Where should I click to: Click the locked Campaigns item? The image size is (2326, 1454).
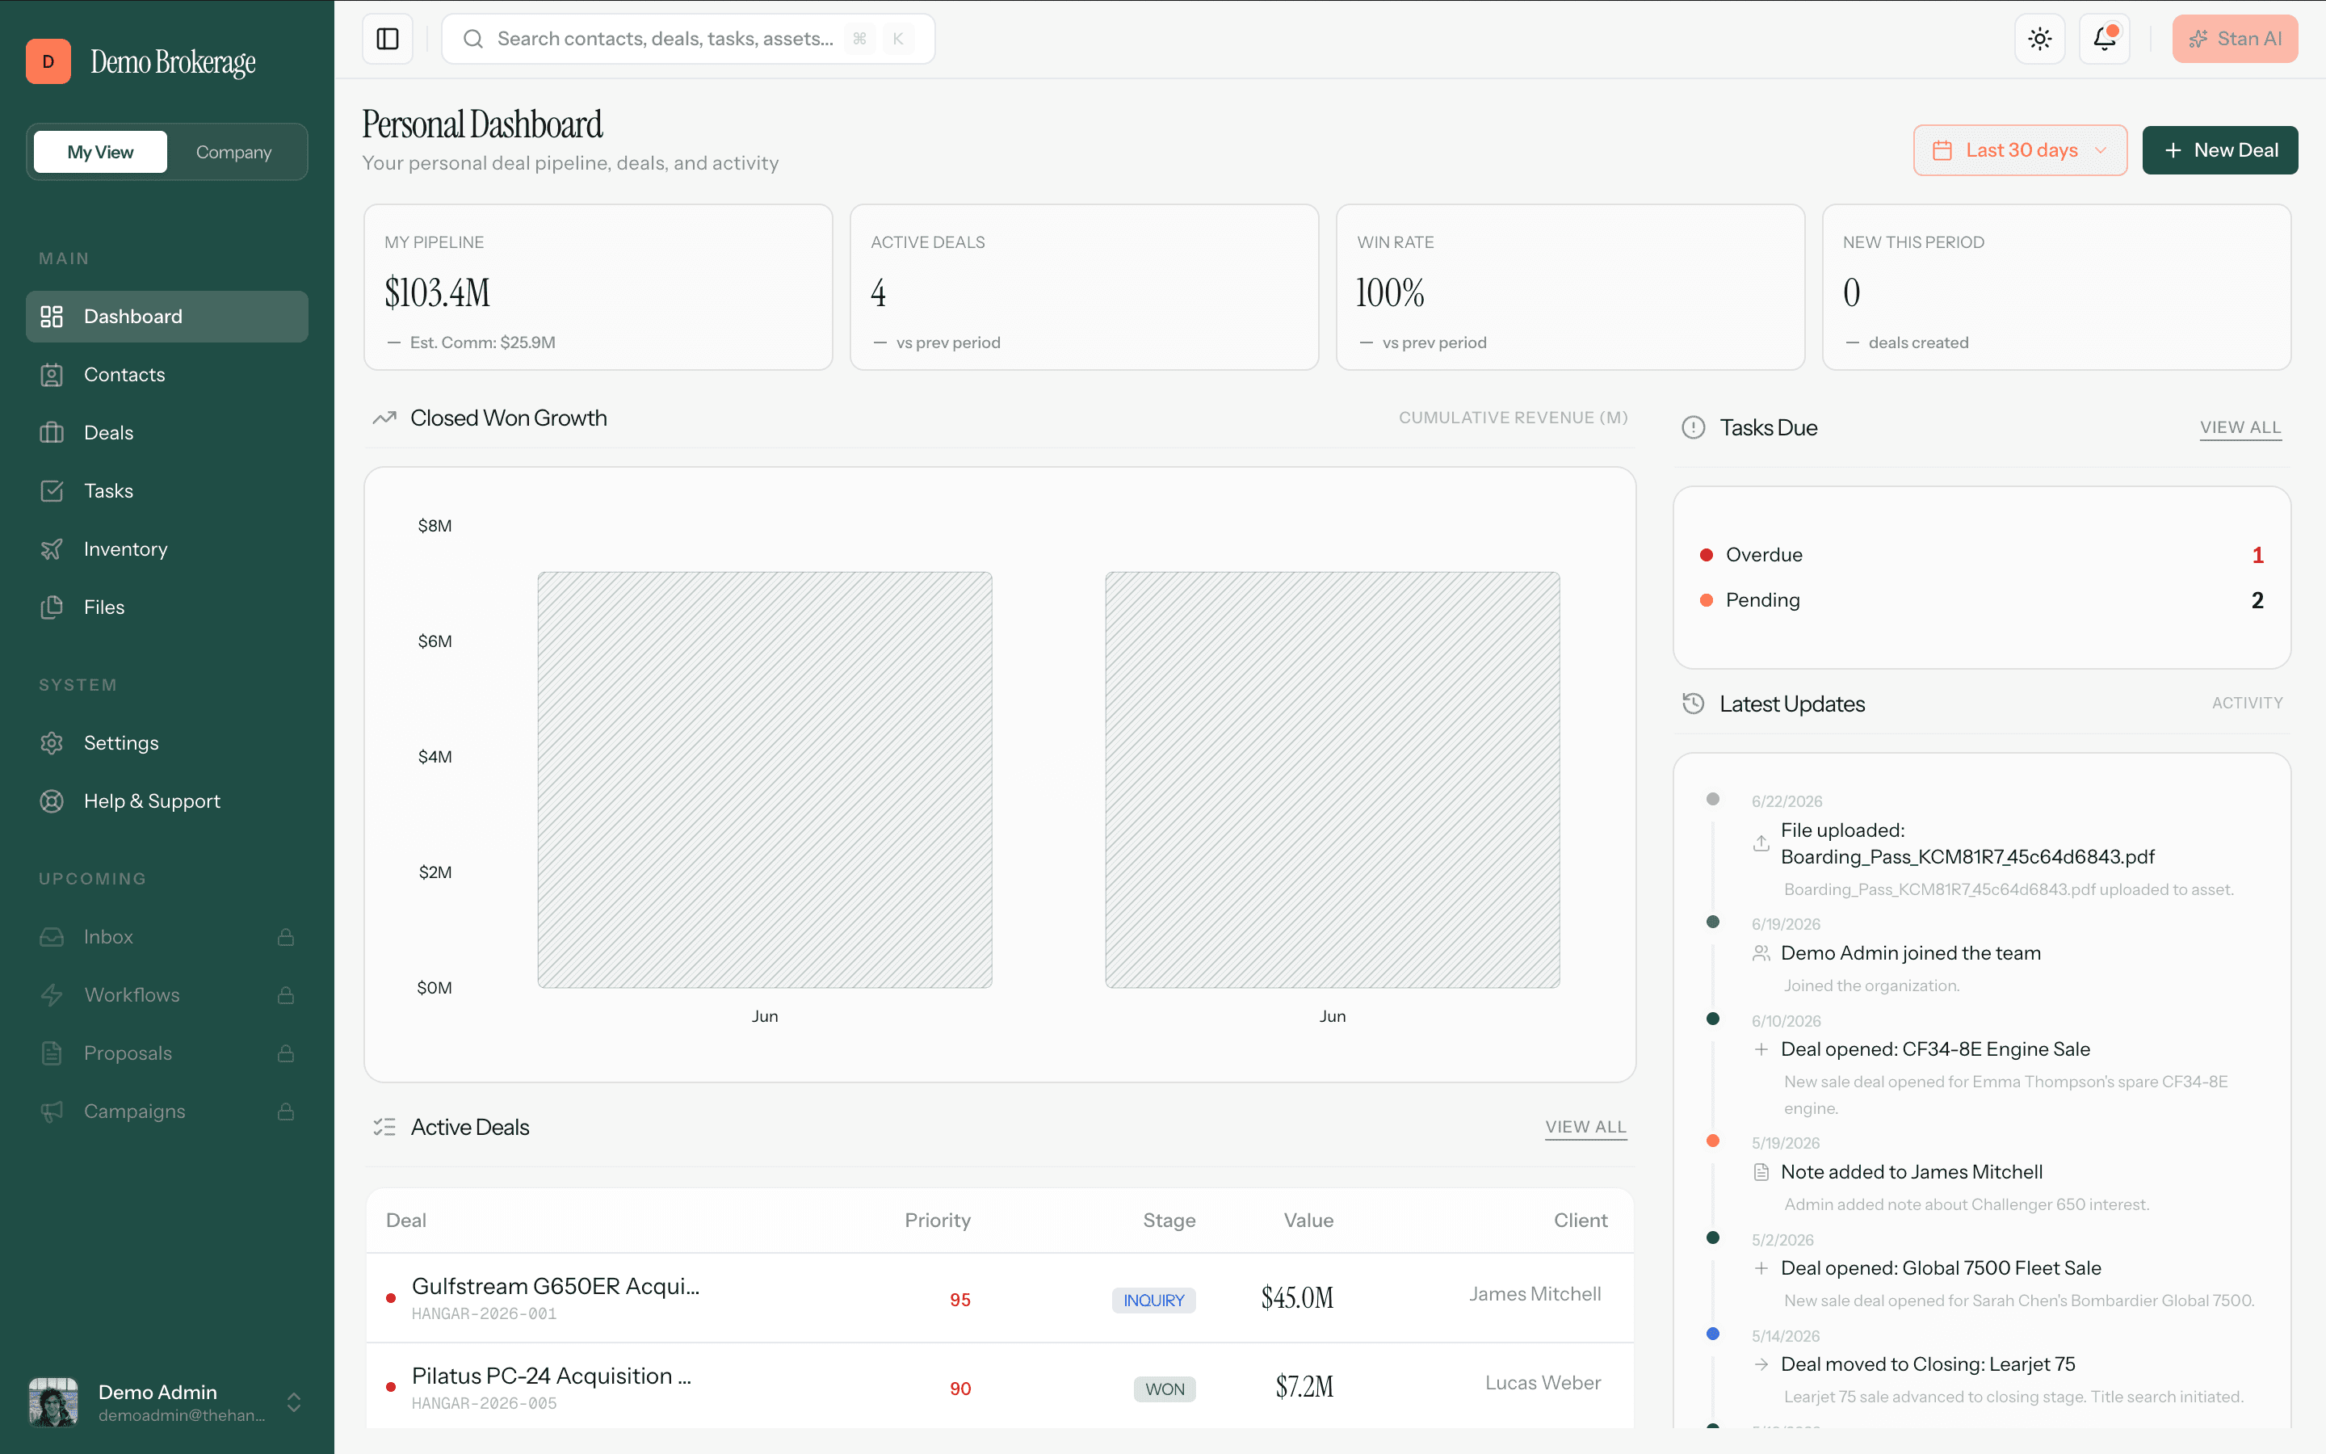(167, 1112)
